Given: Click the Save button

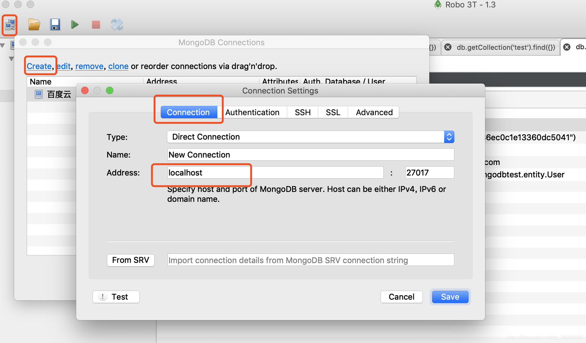Looking at the screenshot, I should point(450,297).
